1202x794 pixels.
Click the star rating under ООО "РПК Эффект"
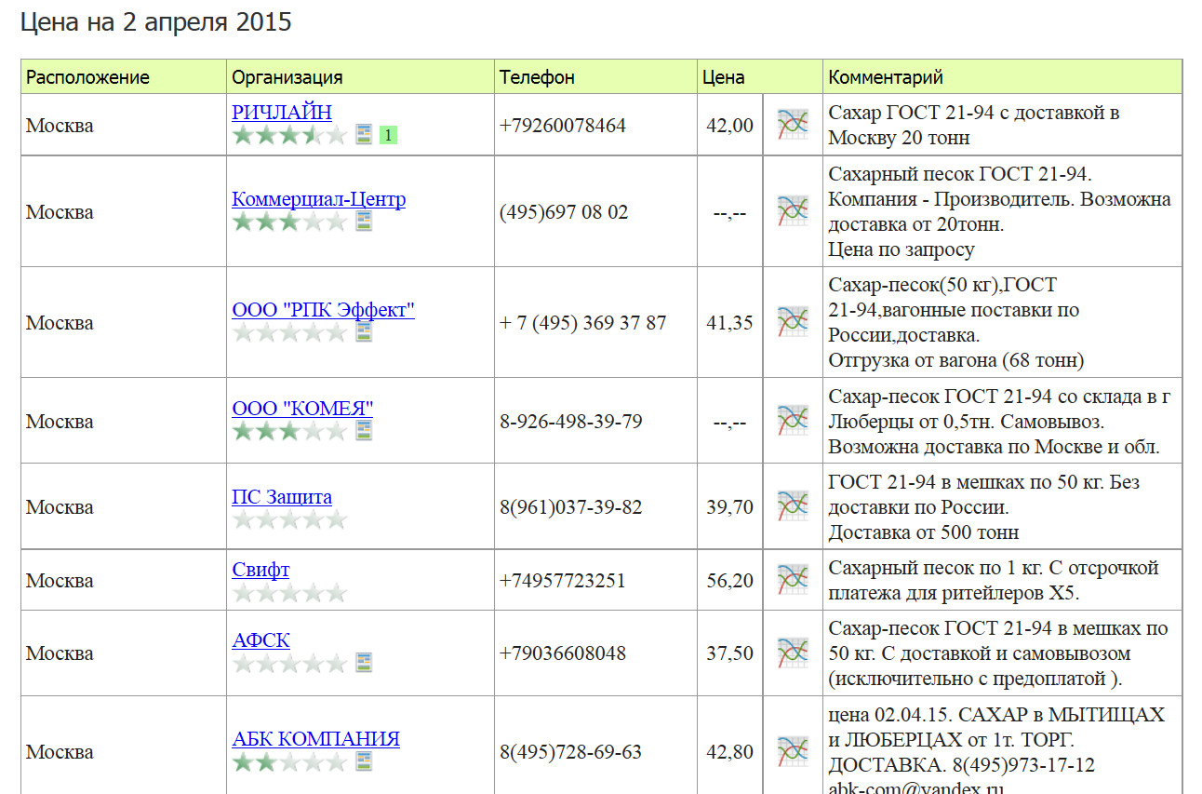289,332
